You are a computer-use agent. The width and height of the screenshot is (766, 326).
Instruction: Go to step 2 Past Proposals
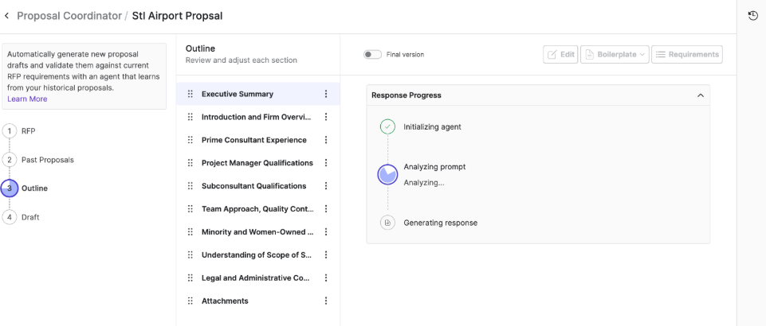[x=38, y=160]
